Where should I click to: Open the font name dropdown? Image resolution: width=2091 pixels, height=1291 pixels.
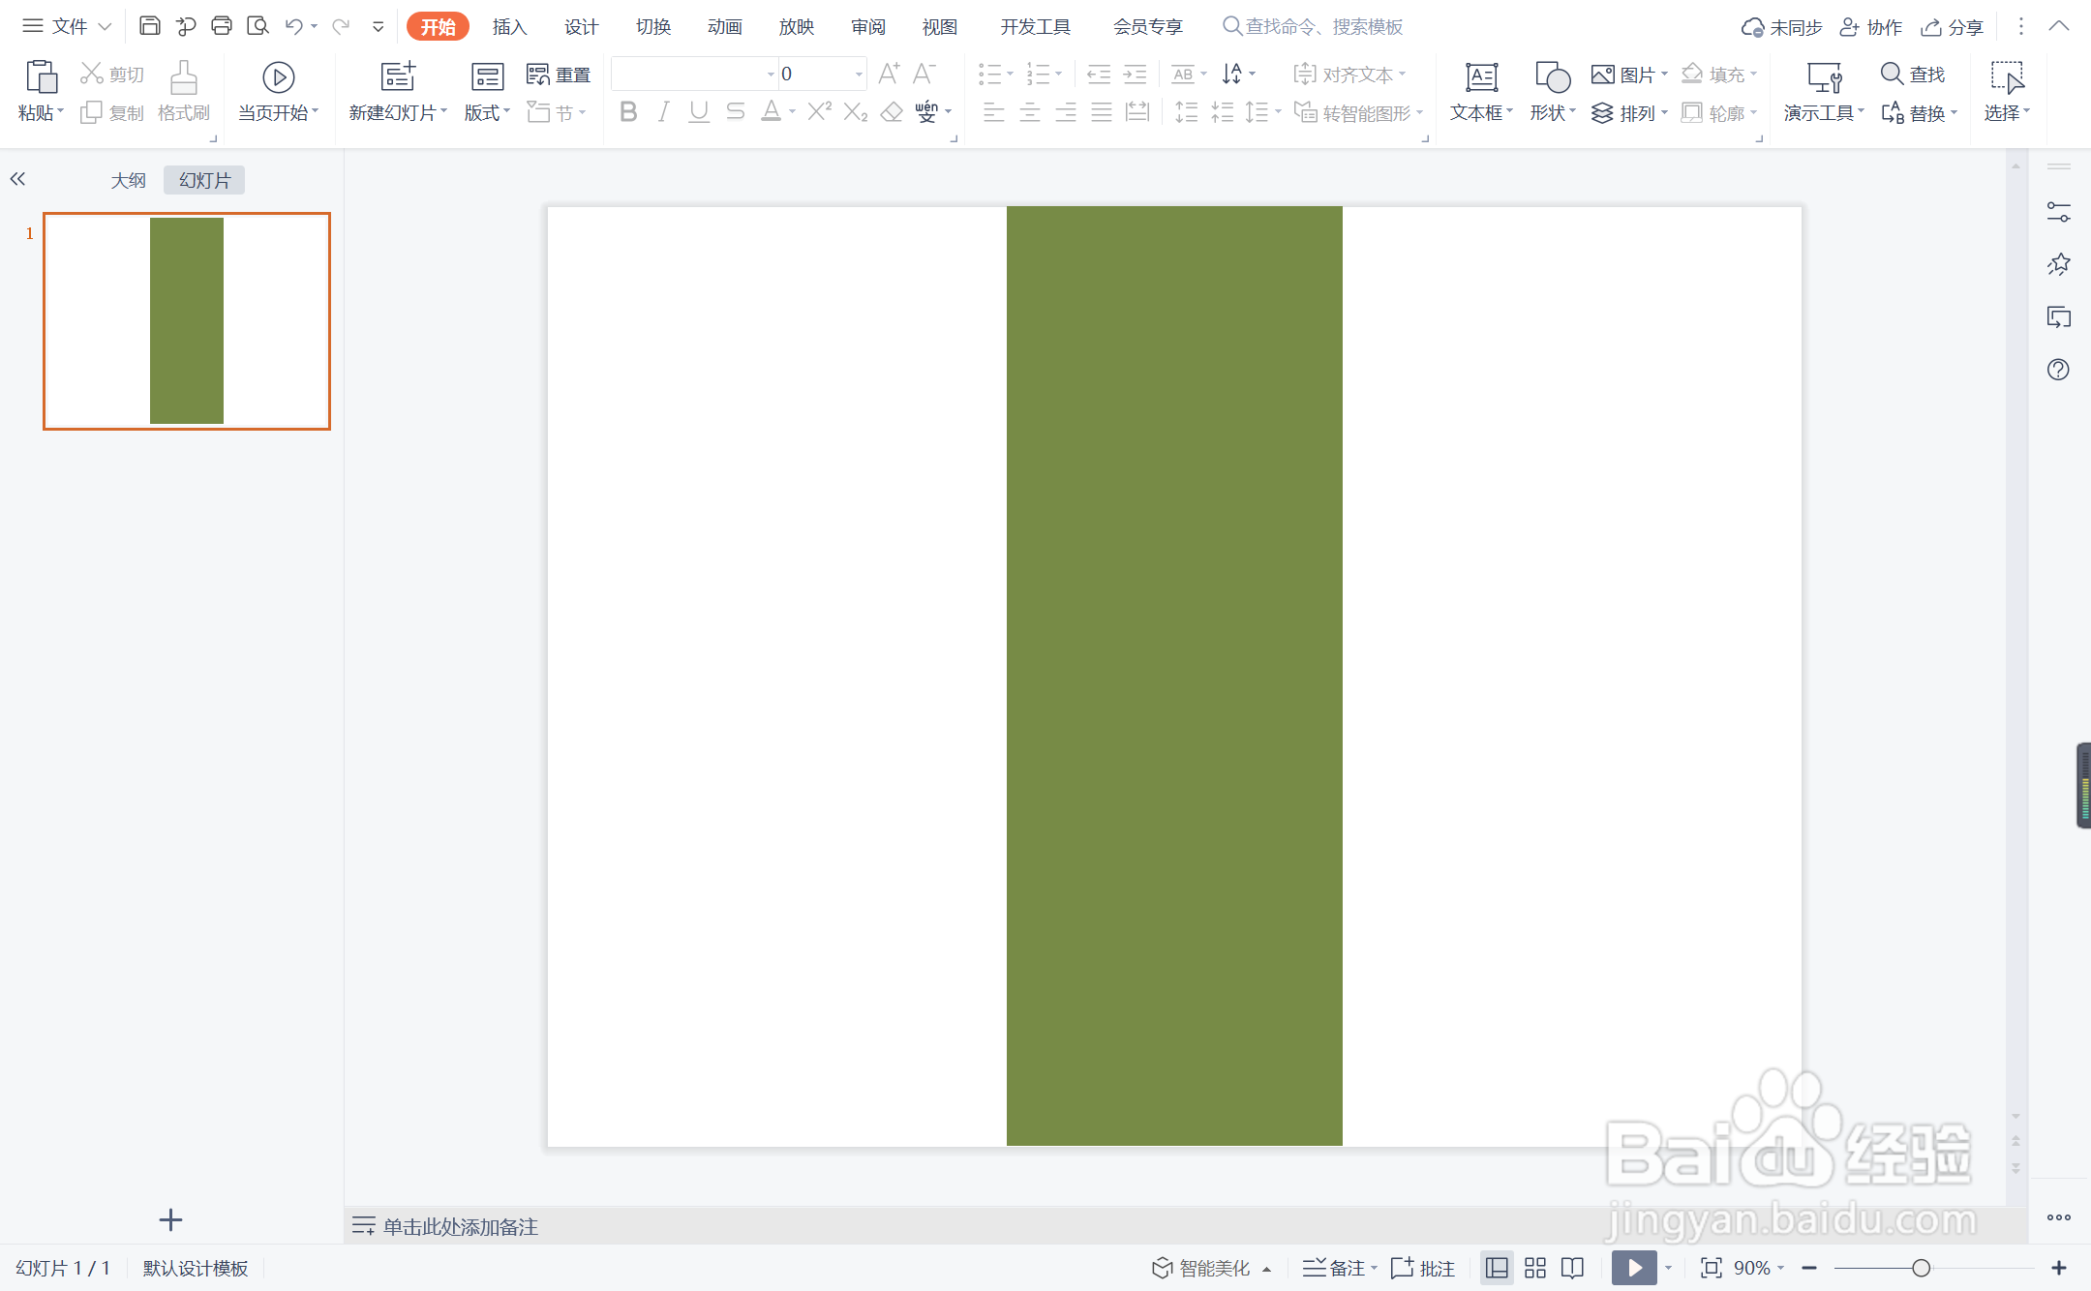point(771,75)
